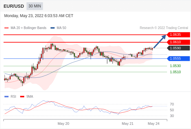Click the RSI 30 level label

172,116
